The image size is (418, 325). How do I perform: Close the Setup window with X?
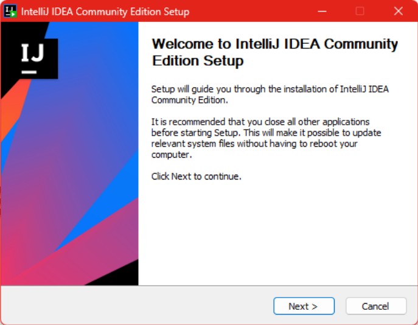click(399, 11)
